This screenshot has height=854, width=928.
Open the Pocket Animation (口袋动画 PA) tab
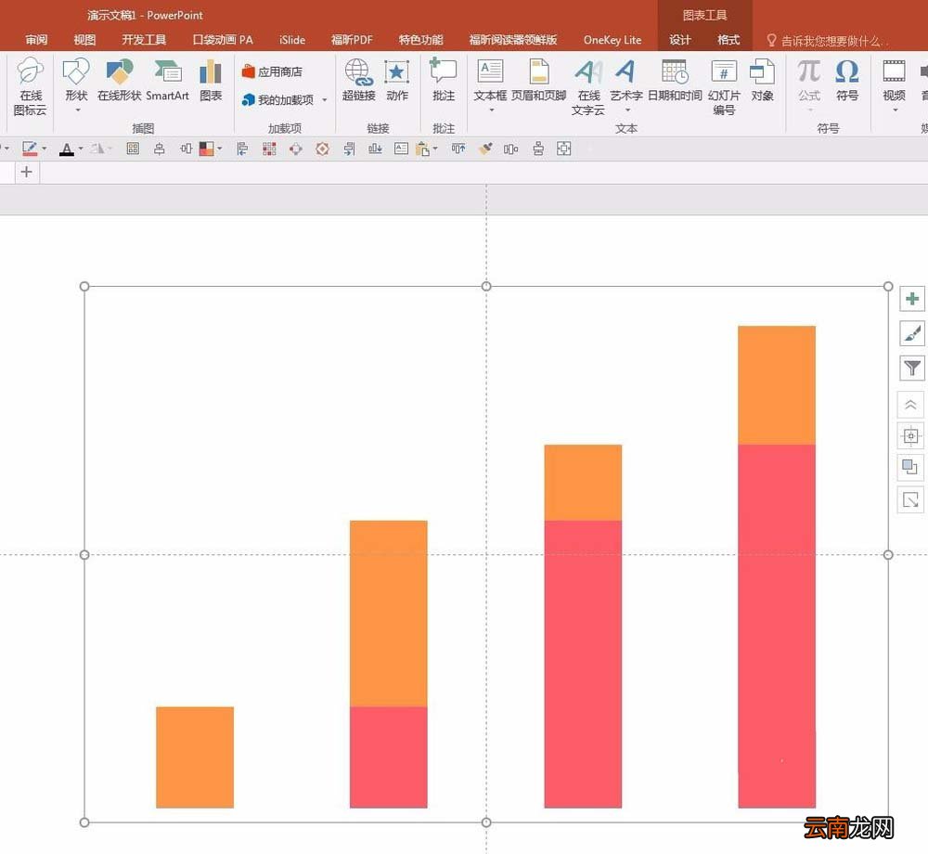click(x=223, y=40)
